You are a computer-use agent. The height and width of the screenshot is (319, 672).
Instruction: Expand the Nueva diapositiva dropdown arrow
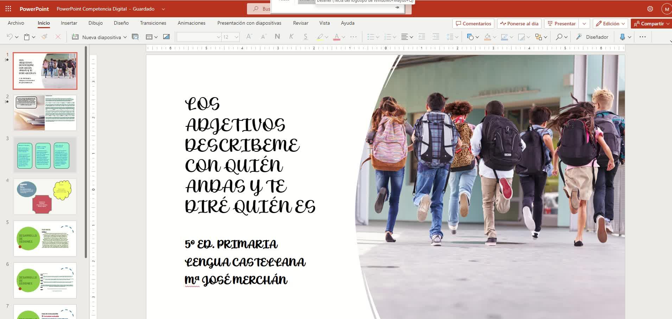click(x=125, y=37)
